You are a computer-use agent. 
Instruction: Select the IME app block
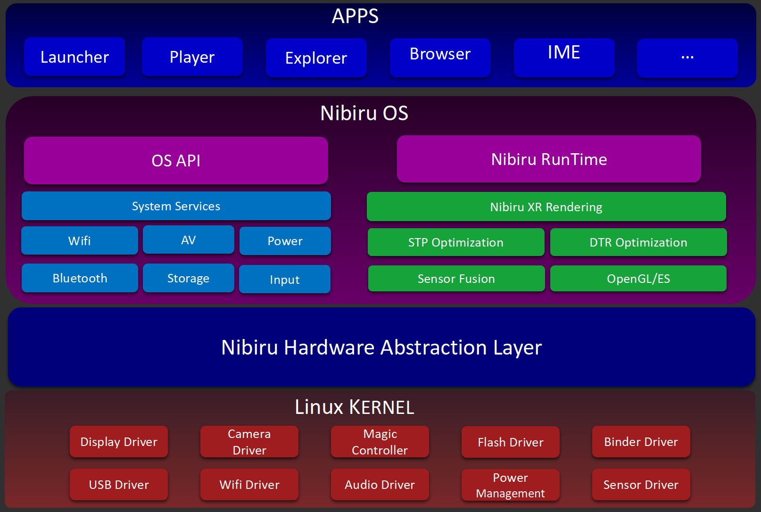564,58
